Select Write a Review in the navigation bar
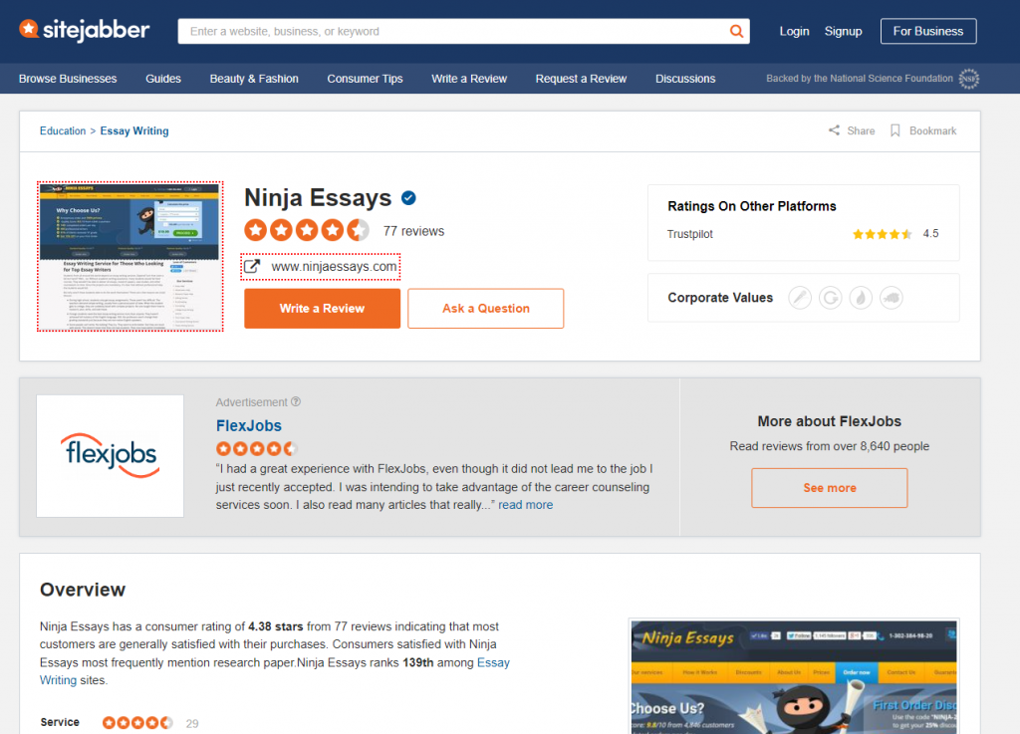Screen dimensions: 1020x734 coord(469,79)
